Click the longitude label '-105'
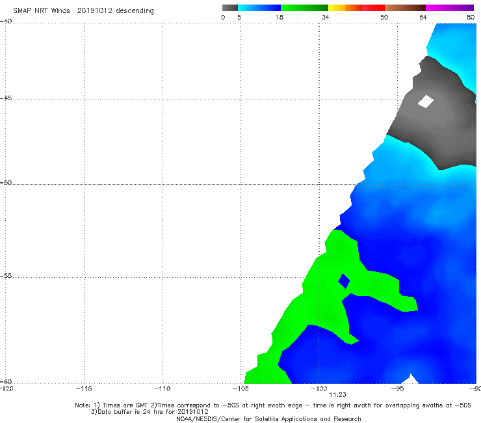The image size is (481, 423). click(240, 389)
